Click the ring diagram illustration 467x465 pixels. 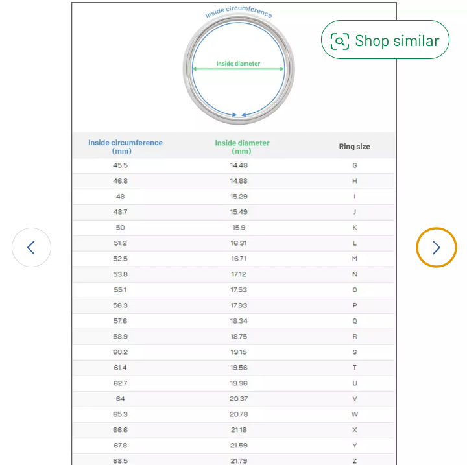tap(239, 67)
